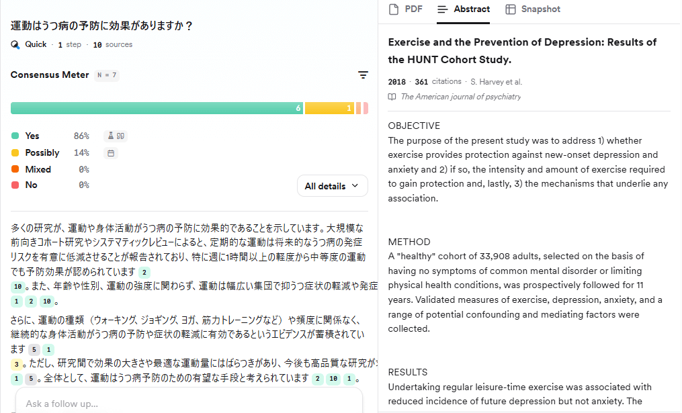
Task: Click the 'Possibly' legend label
Action: click(x=42, y=152)
